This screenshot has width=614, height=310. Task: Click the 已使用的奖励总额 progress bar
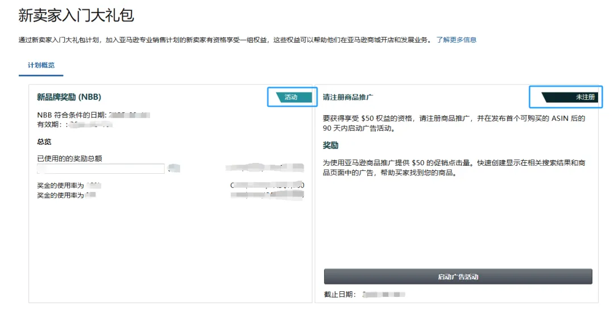[x=101, y=169]
